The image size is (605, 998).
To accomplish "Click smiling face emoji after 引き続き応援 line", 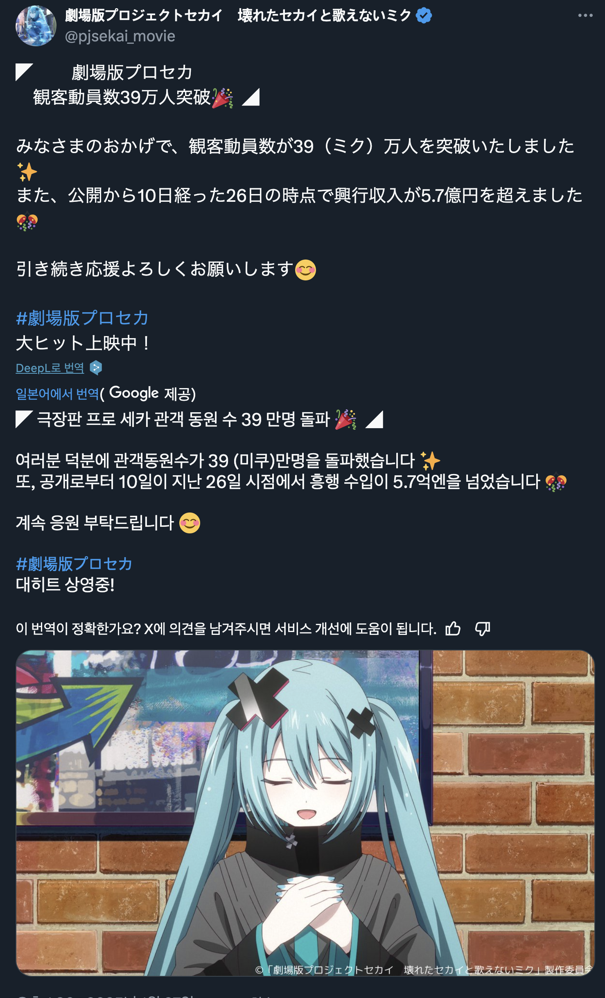I will point(305,270).
